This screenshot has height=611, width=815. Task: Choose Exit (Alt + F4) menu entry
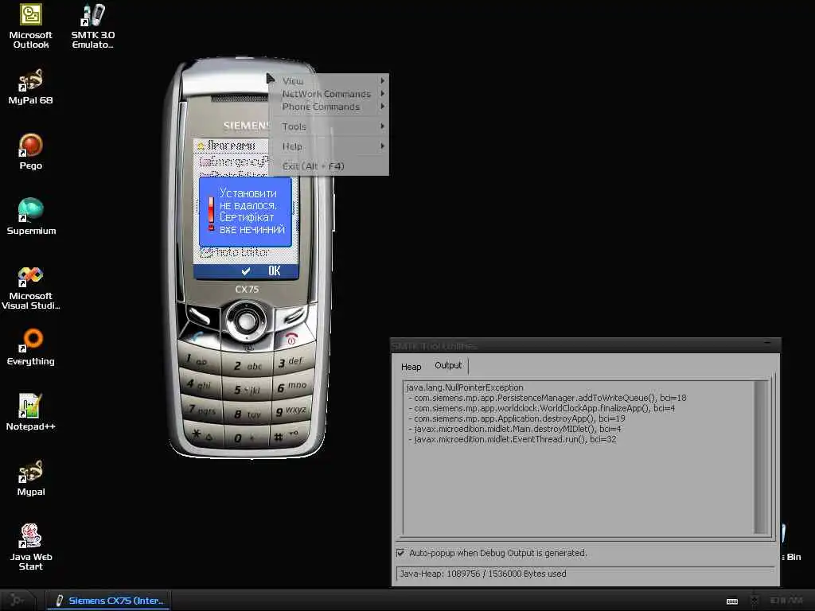click(329, 165)
